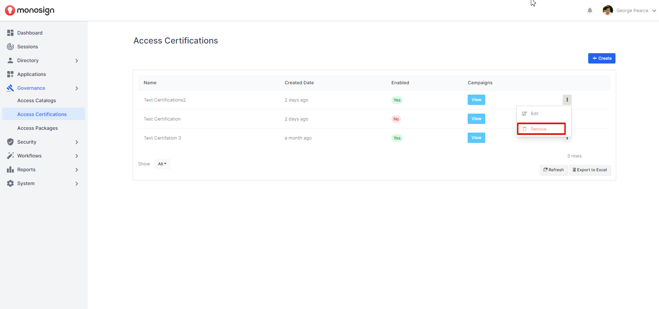Click the Create button
Viewport: 659px width, 309px height.
point(602,58)
